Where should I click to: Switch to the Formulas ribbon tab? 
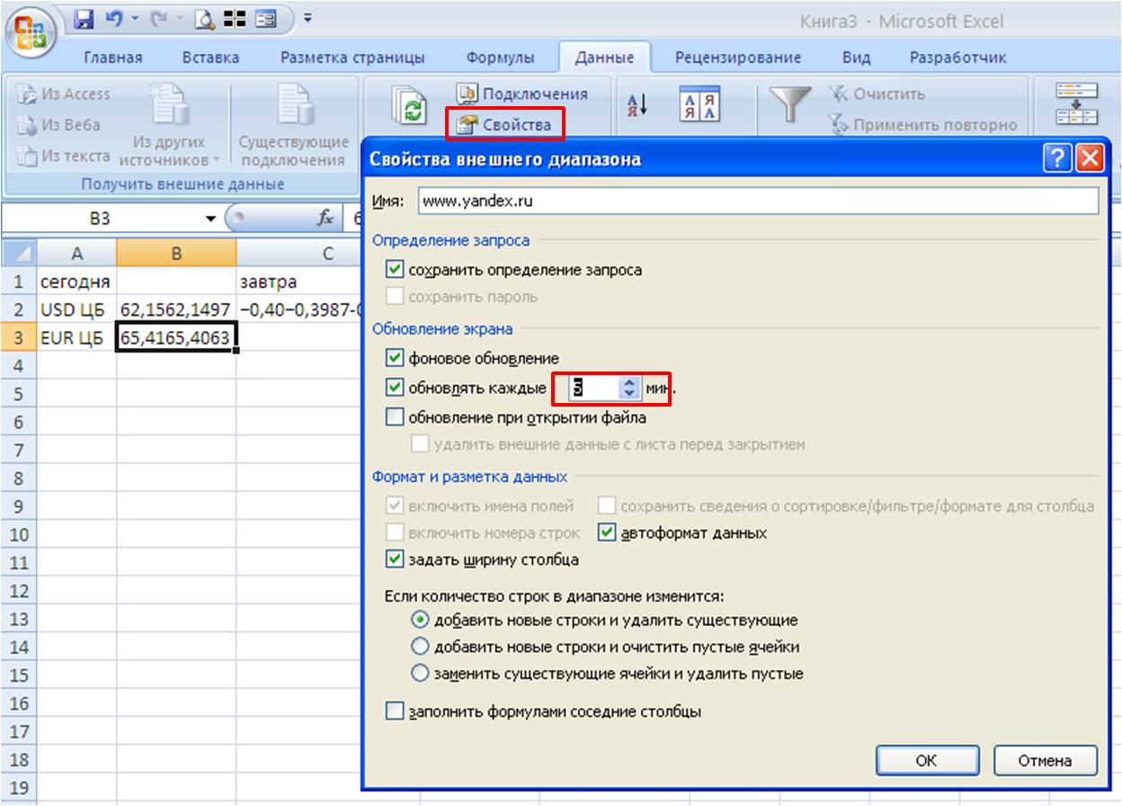pyautogui.click(x=500, y=58)
